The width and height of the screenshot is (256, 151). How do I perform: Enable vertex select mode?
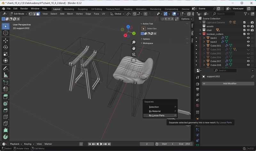pos(30,14)
